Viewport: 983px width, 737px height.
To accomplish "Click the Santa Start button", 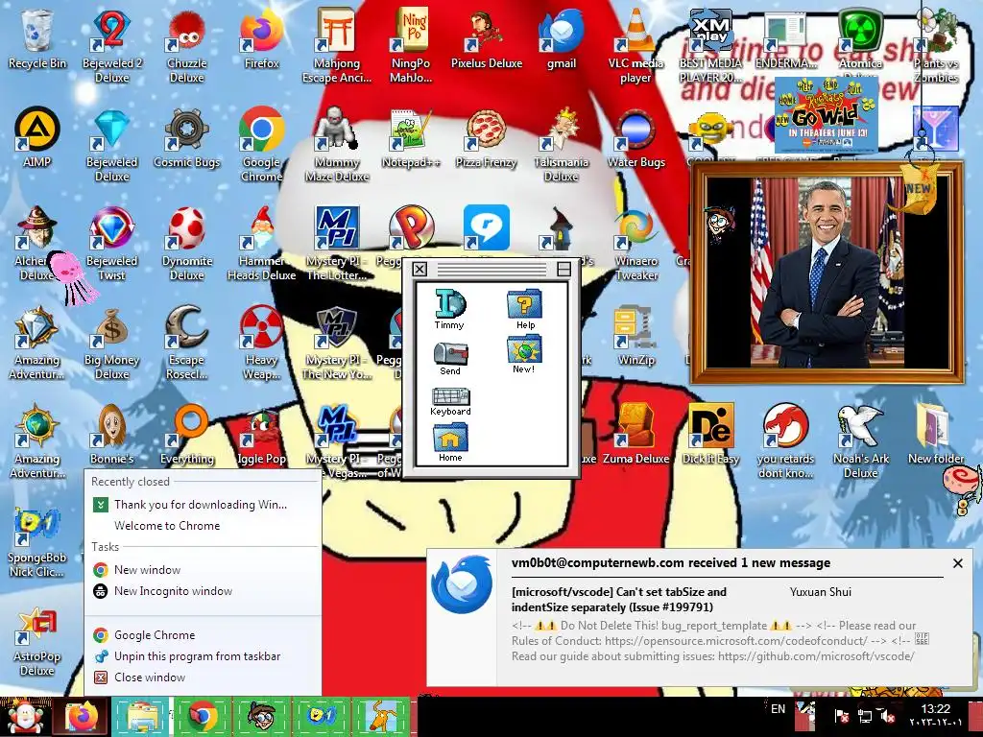I will 24,716.
